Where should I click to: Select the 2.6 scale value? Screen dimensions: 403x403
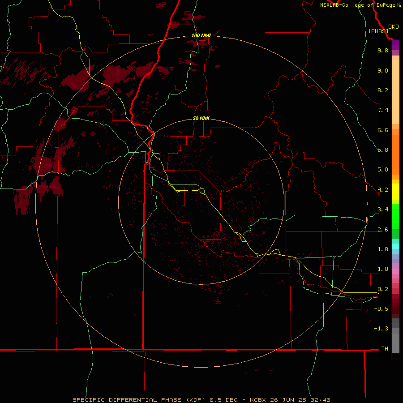383,230
